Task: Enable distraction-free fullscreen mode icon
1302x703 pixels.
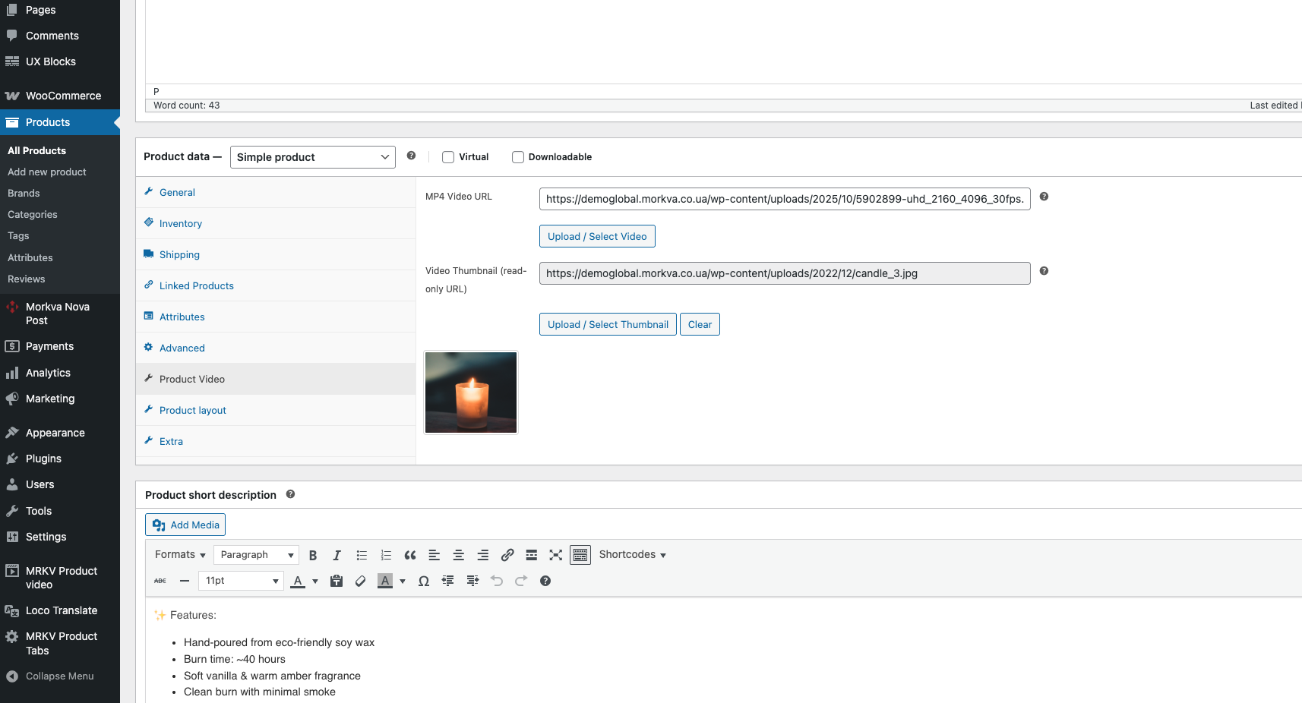Action: [556, 555]
